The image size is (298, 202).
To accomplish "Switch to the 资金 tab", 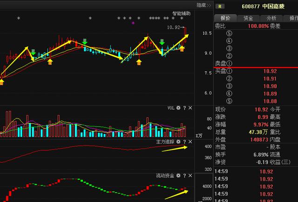I will [248, 18].
